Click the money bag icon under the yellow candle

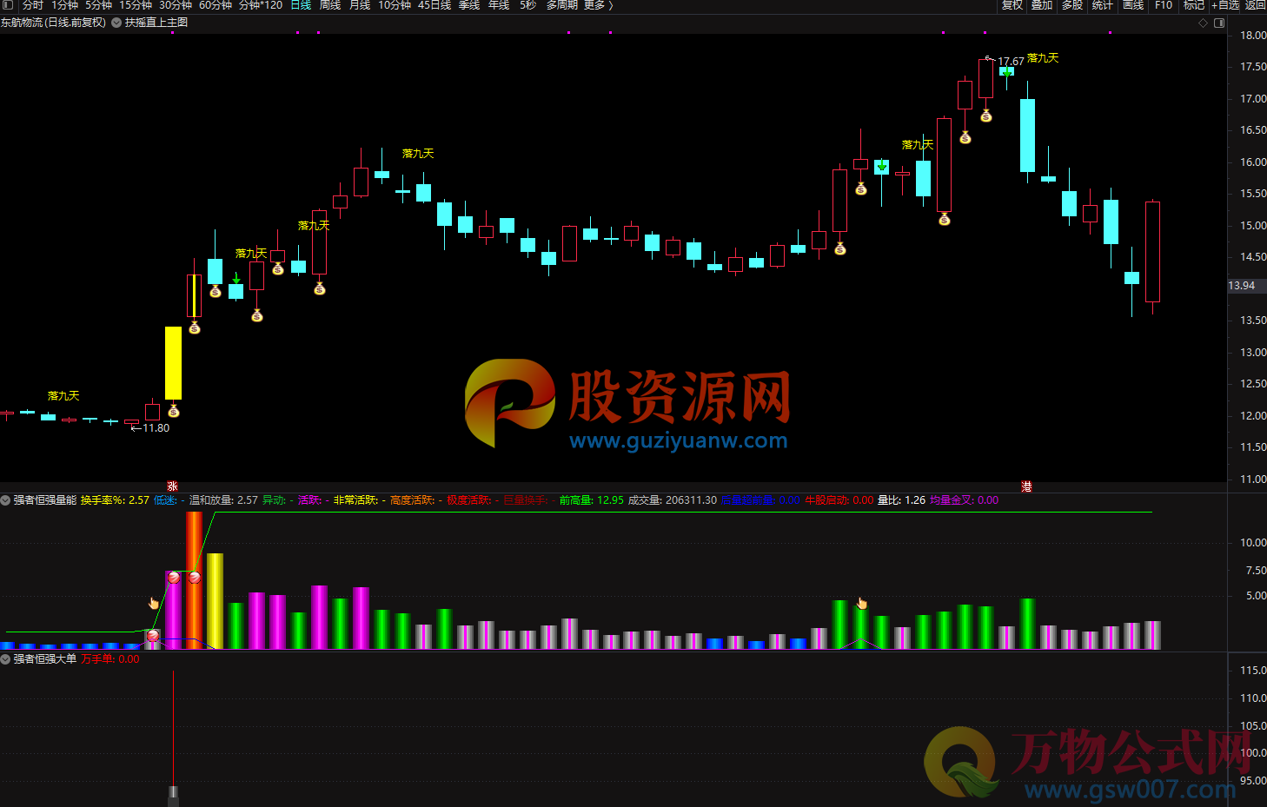pyautogui.click(x=174, y=410)
